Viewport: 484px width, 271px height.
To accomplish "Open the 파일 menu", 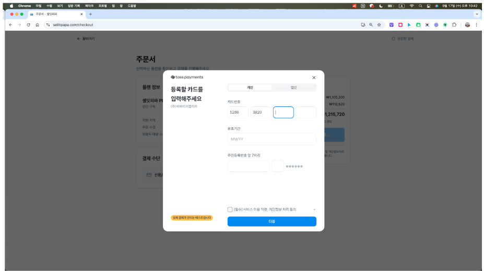I will tap(38, 6).
